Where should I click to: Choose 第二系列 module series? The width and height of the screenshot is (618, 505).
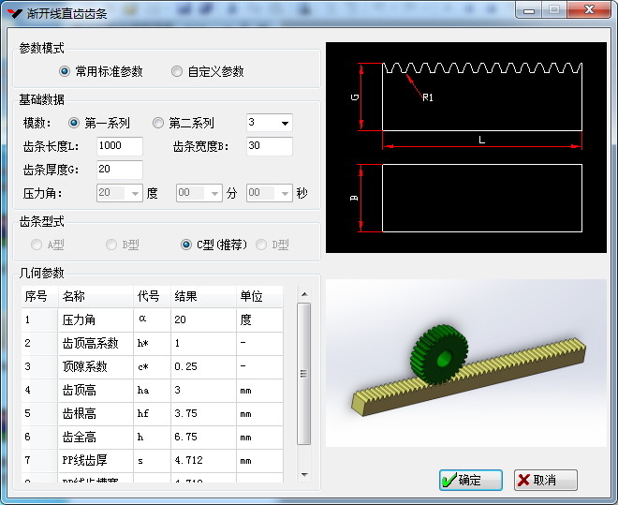tap(184, 123)
